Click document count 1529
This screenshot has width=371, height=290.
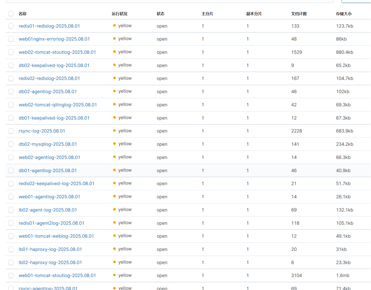296,52
